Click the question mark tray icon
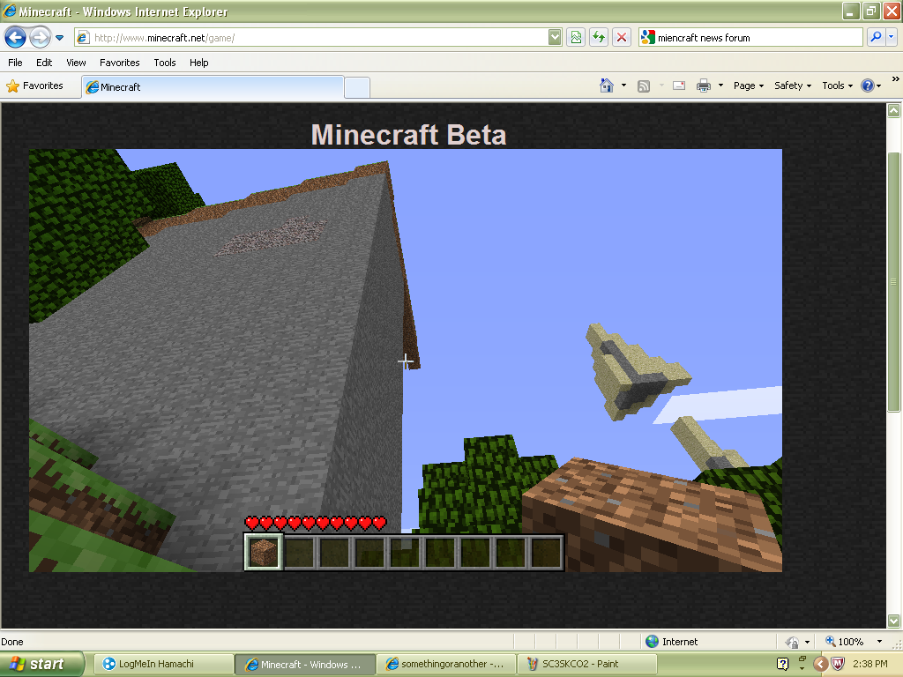Viewport: 903px width, 677px height. click(783, 664)
